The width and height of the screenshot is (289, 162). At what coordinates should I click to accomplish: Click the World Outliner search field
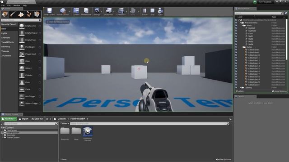pyautogui.click(x=258, y=13)
